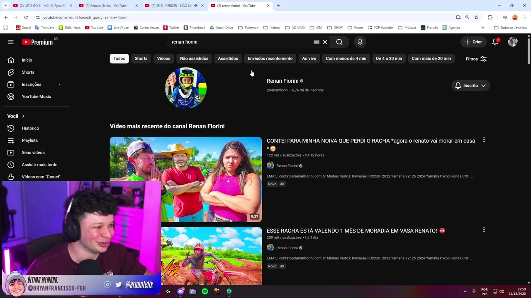Bookmark this page with the star
This screenshot has width=531, height=298.
476,17
